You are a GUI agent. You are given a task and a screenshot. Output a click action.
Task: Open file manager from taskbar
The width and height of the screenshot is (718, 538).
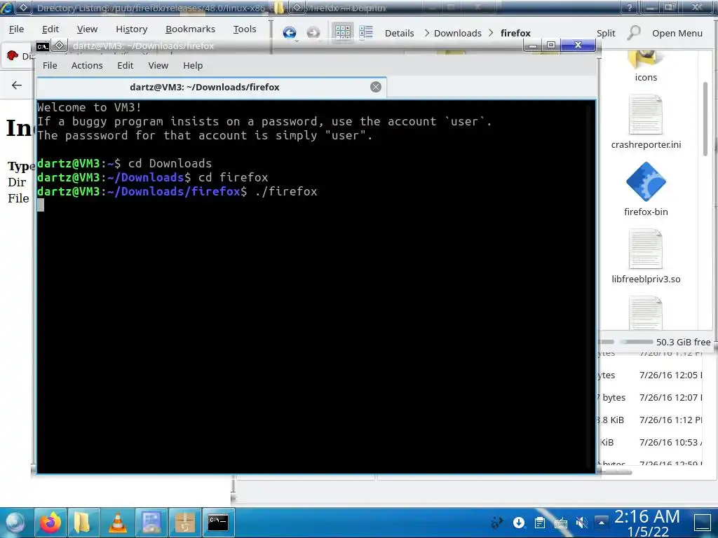(84, 522)
